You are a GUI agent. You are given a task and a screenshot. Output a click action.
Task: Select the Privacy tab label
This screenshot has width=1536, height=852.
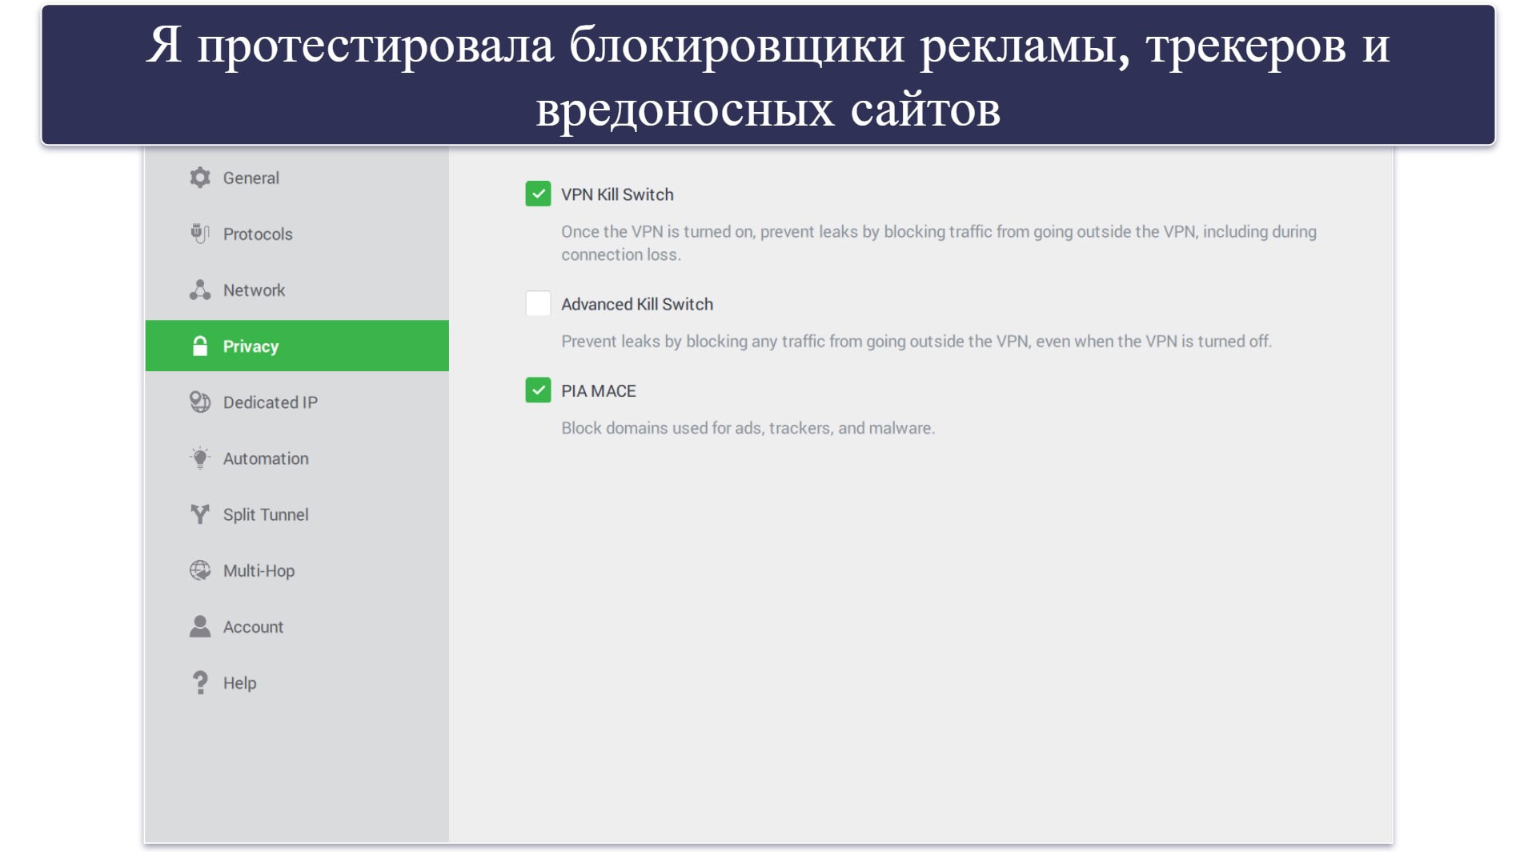click(251, 346)
